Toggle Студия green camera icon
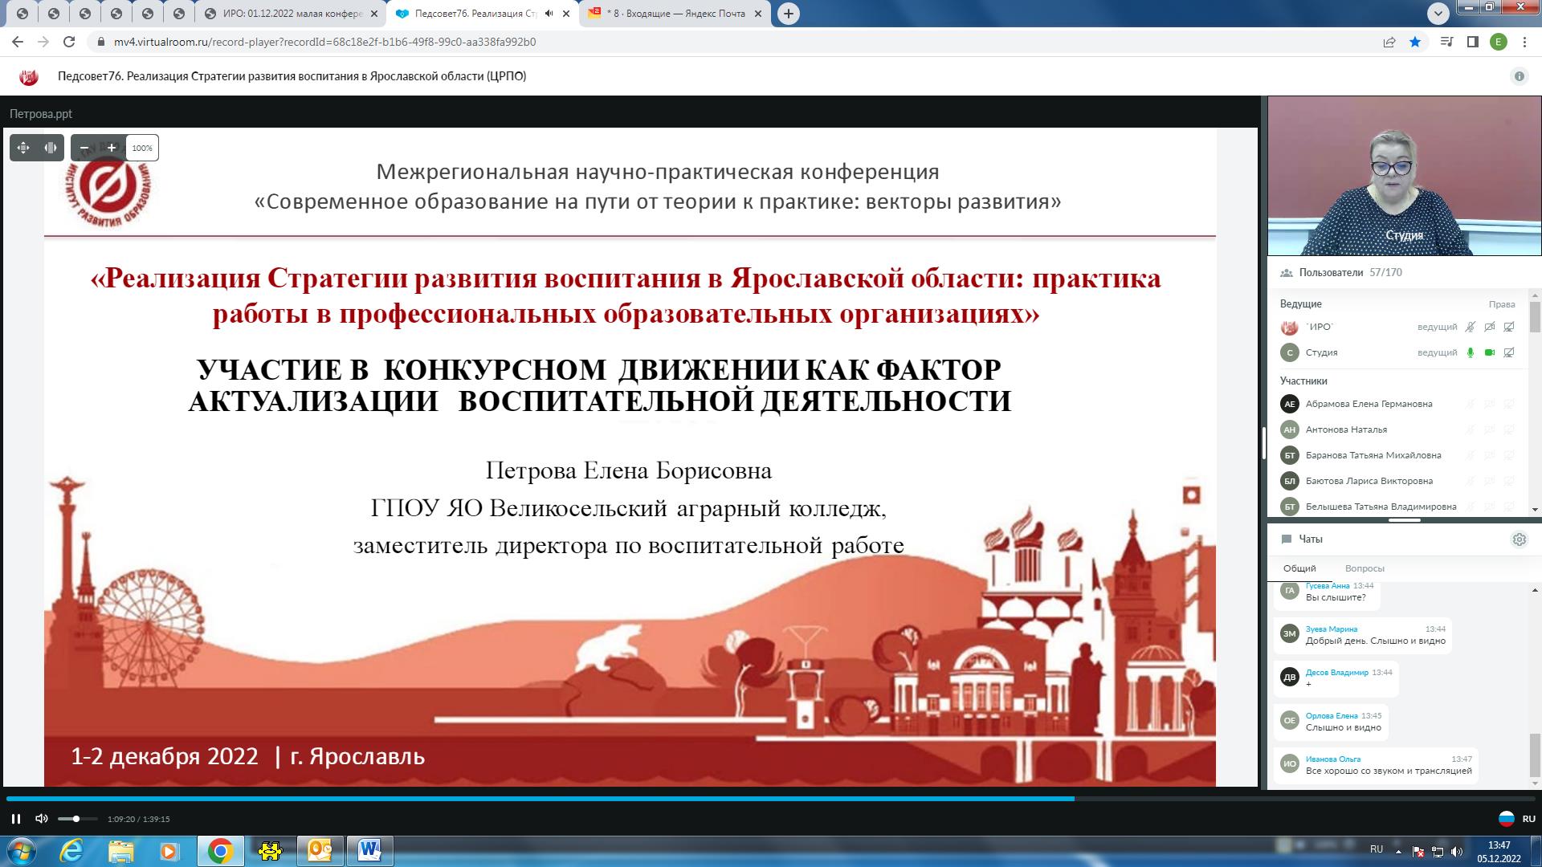 [1490, 352]
